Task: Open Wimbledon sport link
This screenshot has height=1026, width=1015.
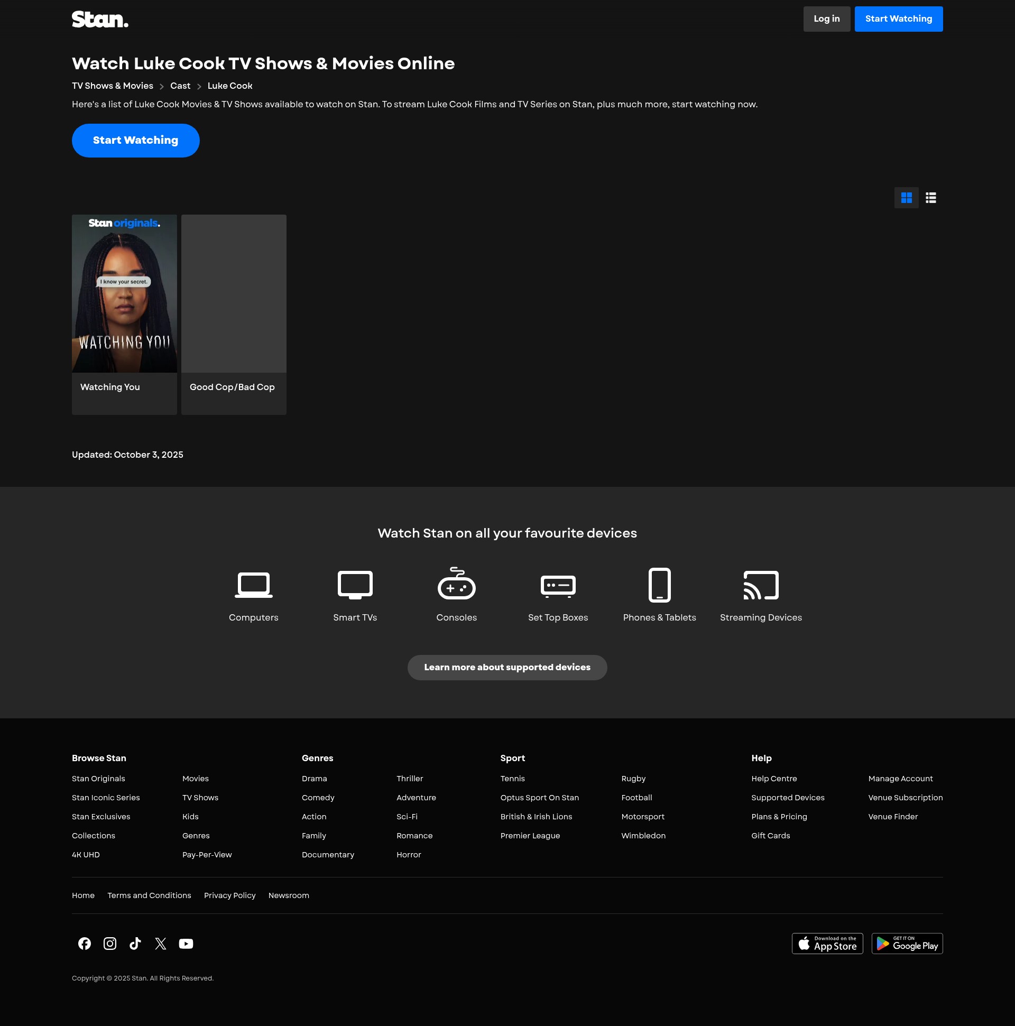Action: [643, 836]
